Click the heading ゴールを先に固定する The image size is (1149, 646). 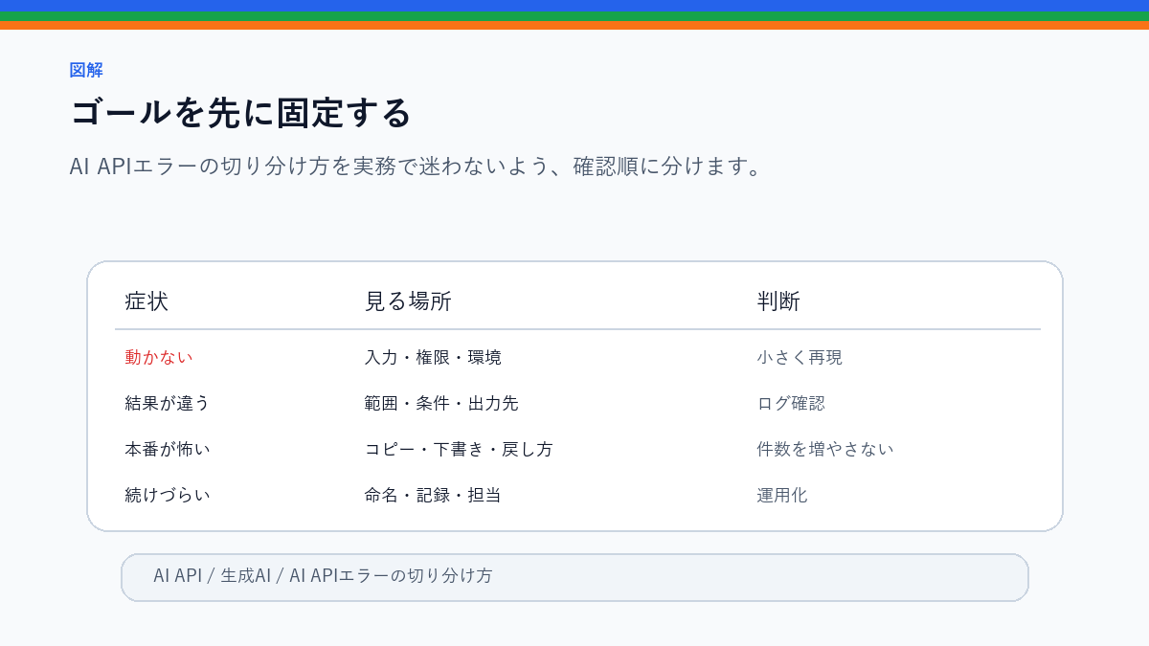click(x=240, y=113)
